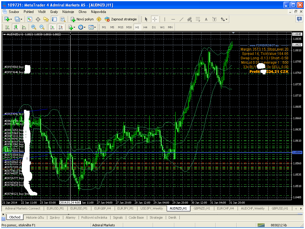
Task: Switch chart to bar chart mode
Action: pyautogui.click(x=7, y=27)
